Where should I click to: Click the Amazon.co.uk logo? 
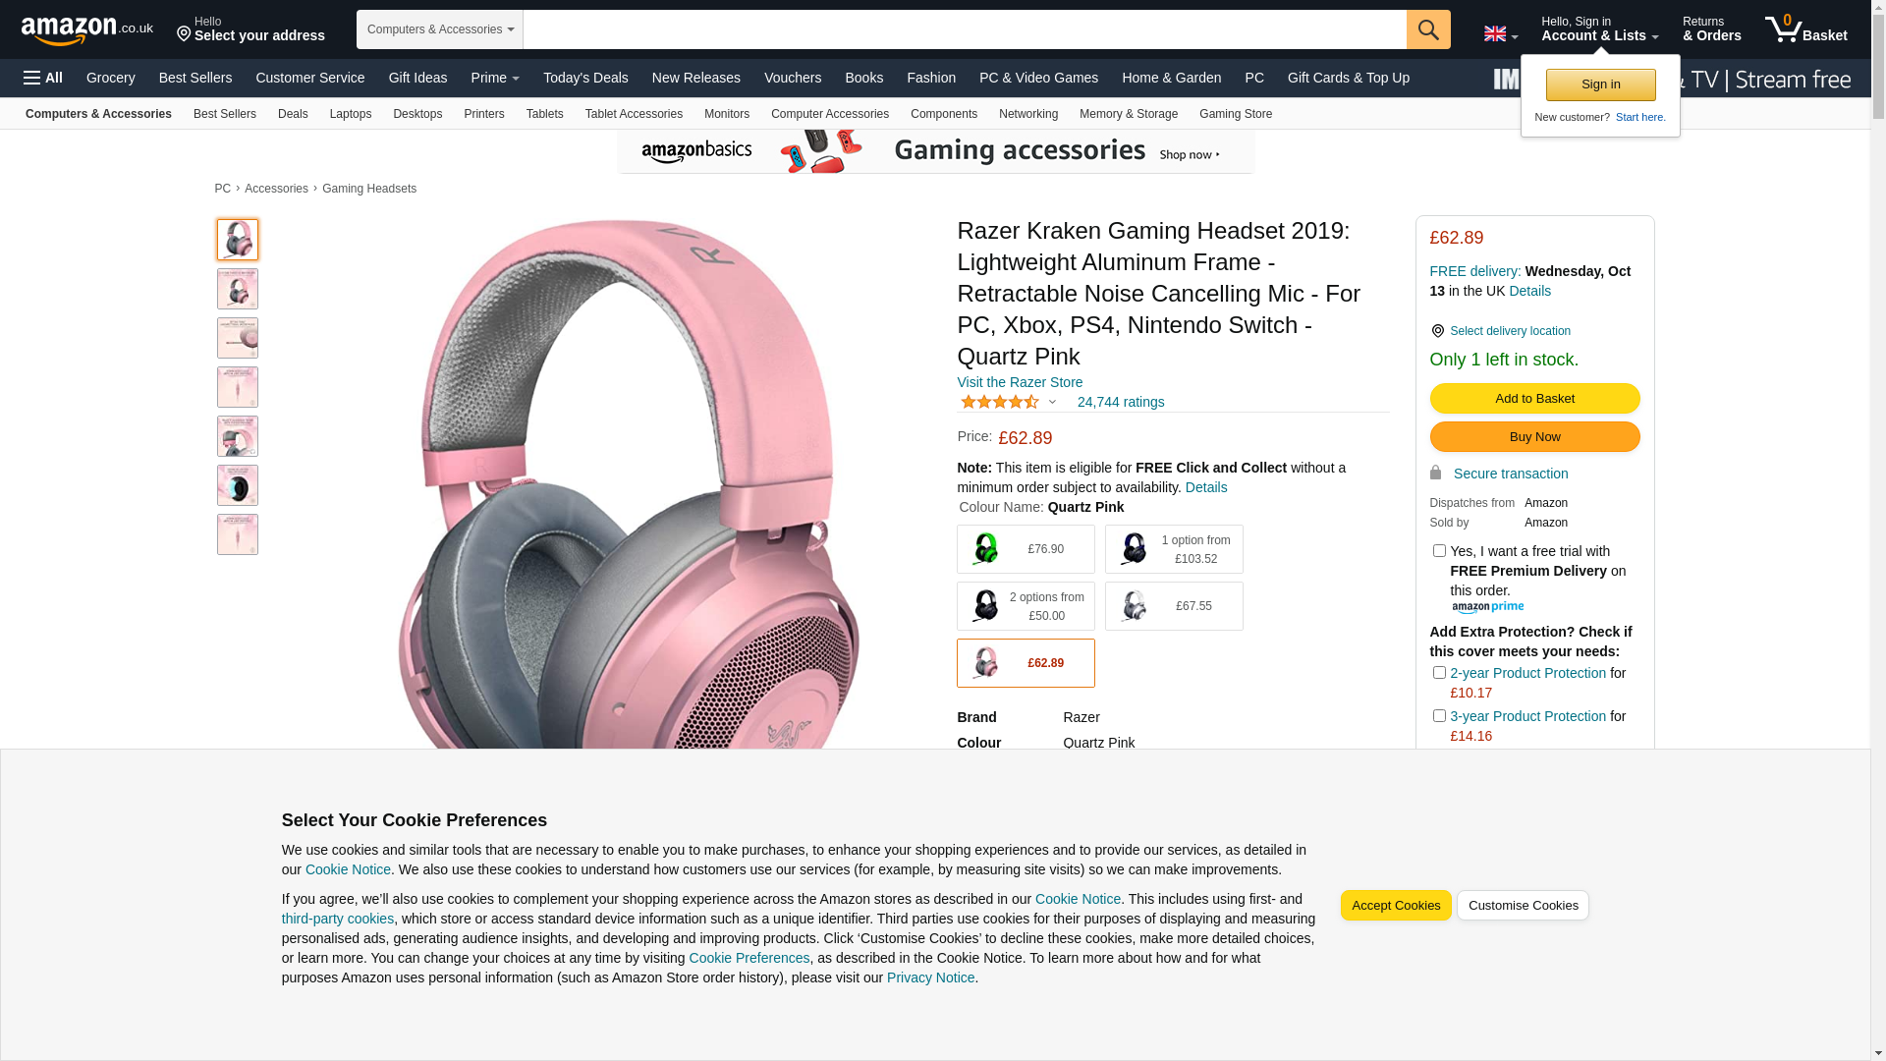tap(87, 30)
